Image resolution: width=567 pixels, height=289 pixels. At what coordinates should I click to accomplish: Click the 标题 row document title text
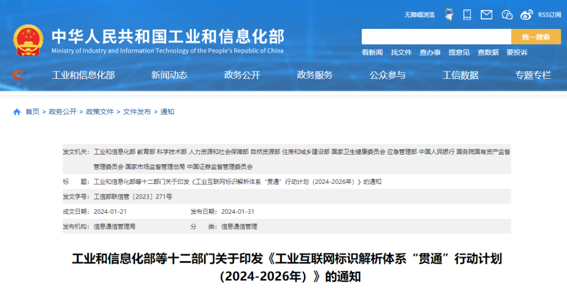tap(238, 182)
